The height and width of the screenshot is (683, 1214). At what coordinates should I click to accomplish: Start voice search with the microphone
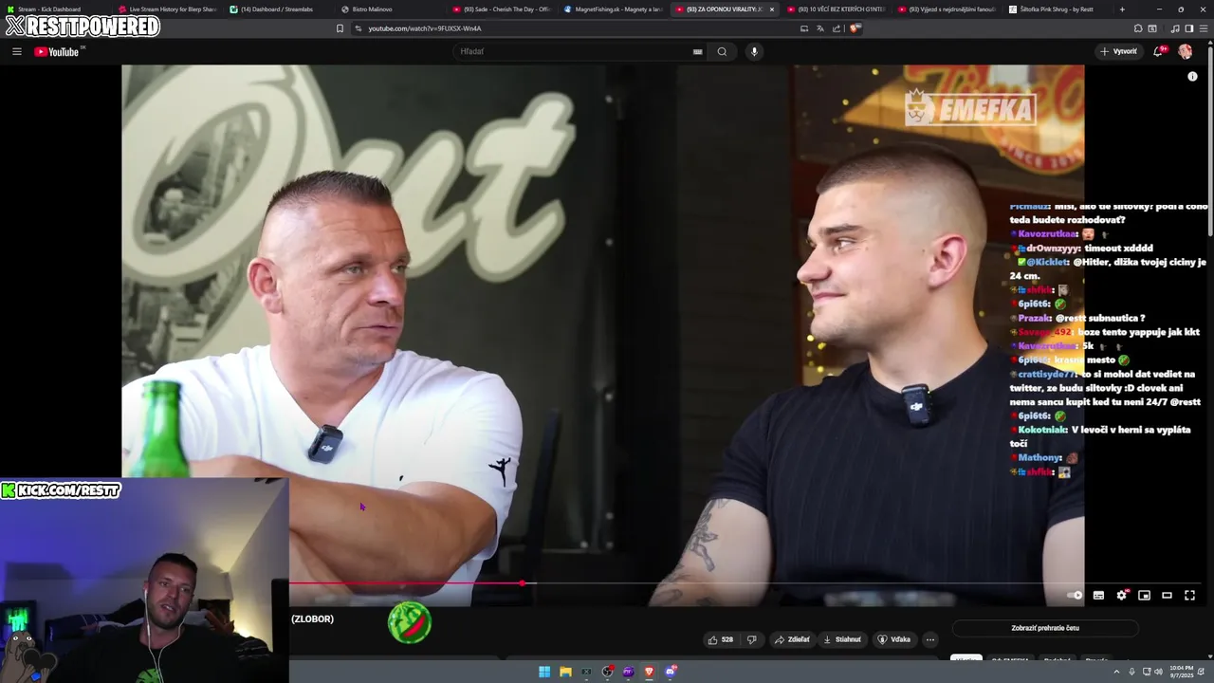754,51
